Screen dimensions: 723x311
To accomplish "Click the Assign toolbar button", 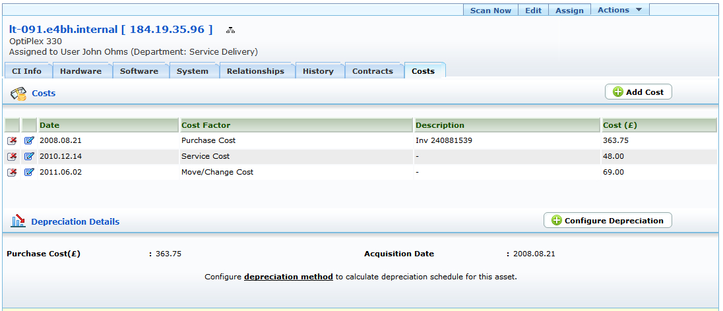I will tap(569, 11).
